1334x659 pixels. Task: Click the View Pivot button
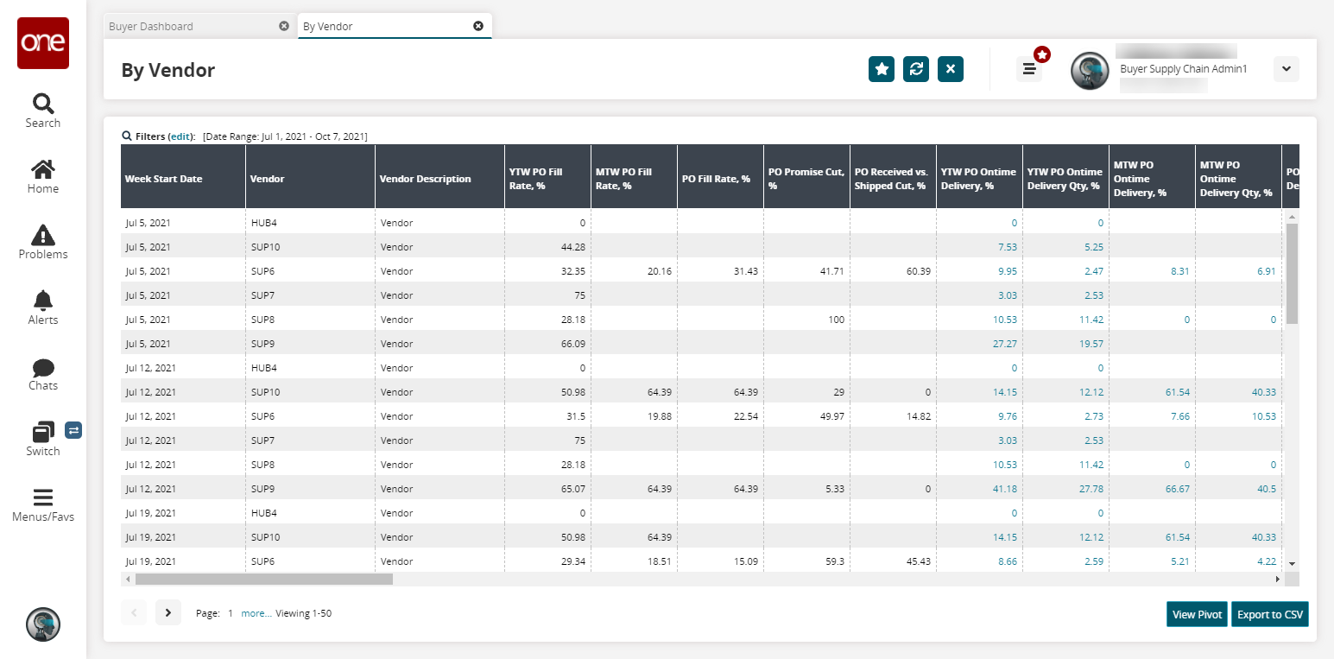pyautogui.click(x=1197, y=614)
